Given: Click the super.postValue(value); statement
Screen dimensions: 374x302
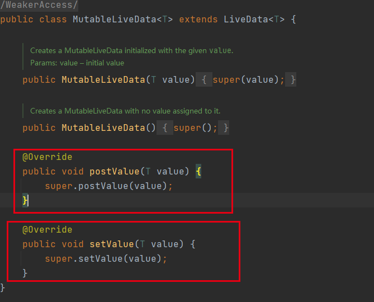Looking at the screenshot, I should [x=108, y=186].
